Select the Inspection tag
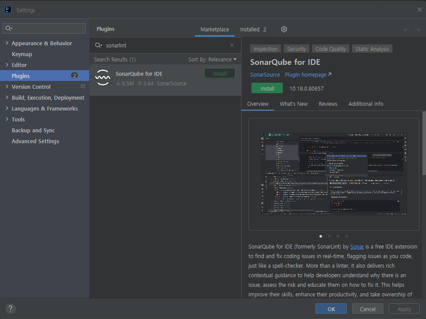 265,49
